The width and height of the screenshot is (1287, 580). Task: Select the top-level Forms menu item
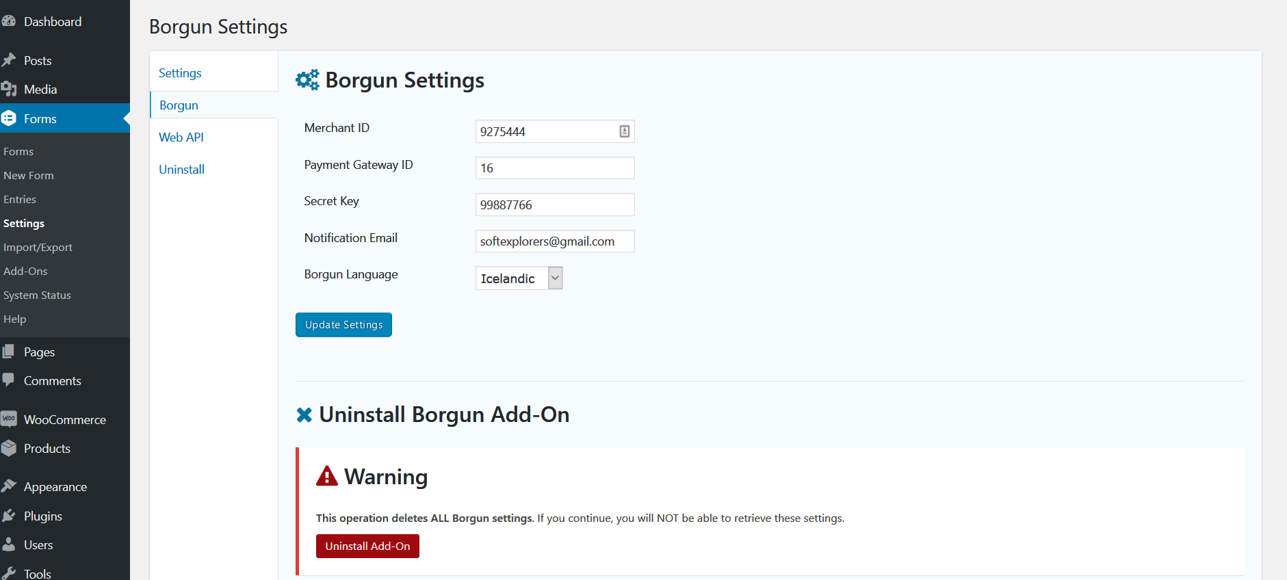[65, 118]
